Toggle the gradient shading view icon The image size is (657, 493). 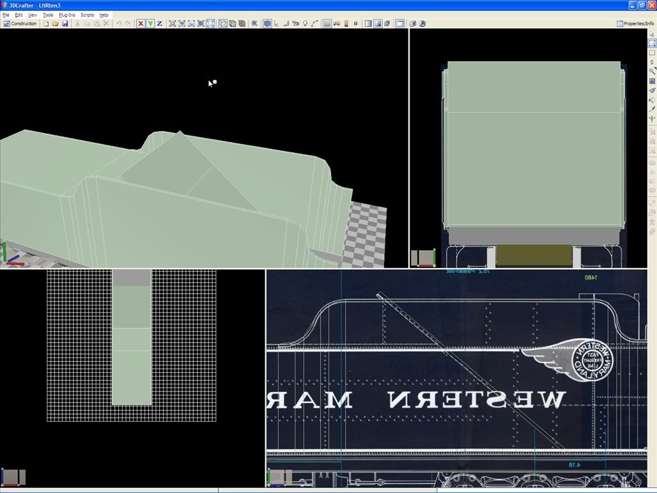click(x=368, y=24)
